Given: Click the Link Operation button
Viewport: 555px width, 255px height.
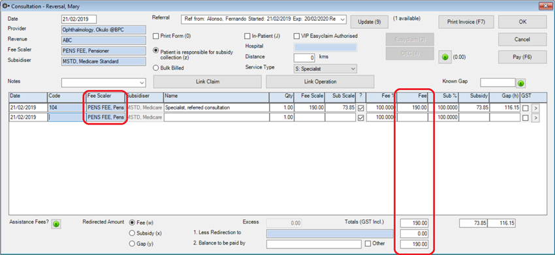Looking at the screenshot, I should click(320, 82).
